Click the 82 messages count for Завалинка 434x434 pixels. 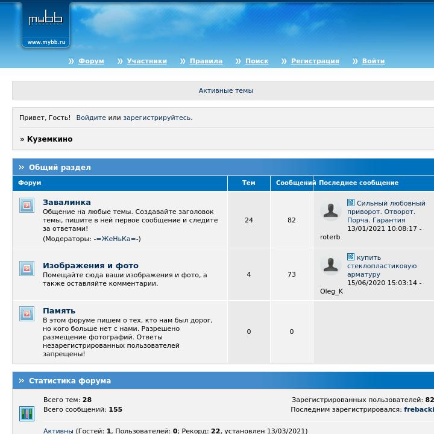(292, 220)
